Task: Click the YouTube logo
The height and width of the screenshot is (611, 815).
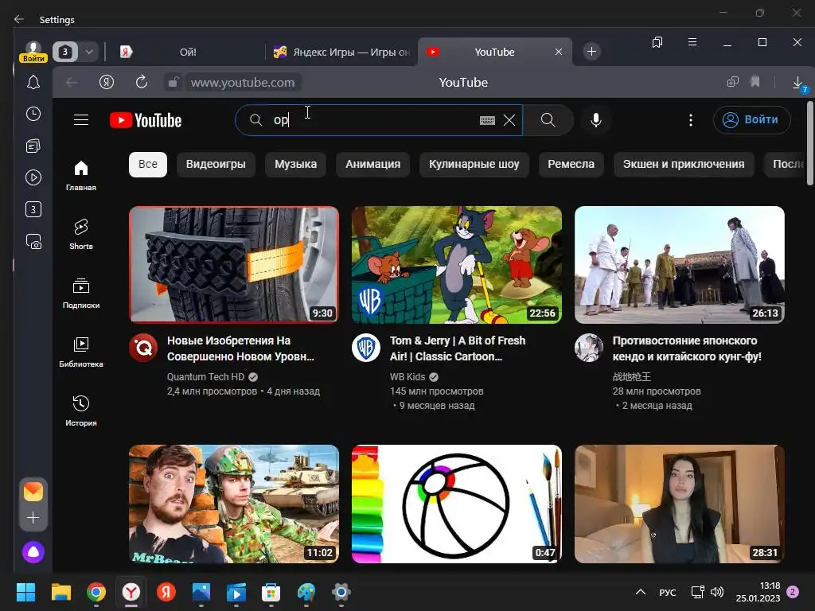Action: point(146,121)
